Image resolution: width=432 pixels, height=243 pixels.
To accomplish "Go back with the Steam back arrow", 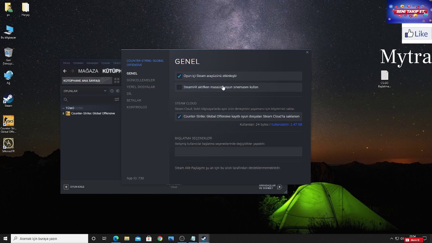I will pyautogui.click(x=65, y=71).
